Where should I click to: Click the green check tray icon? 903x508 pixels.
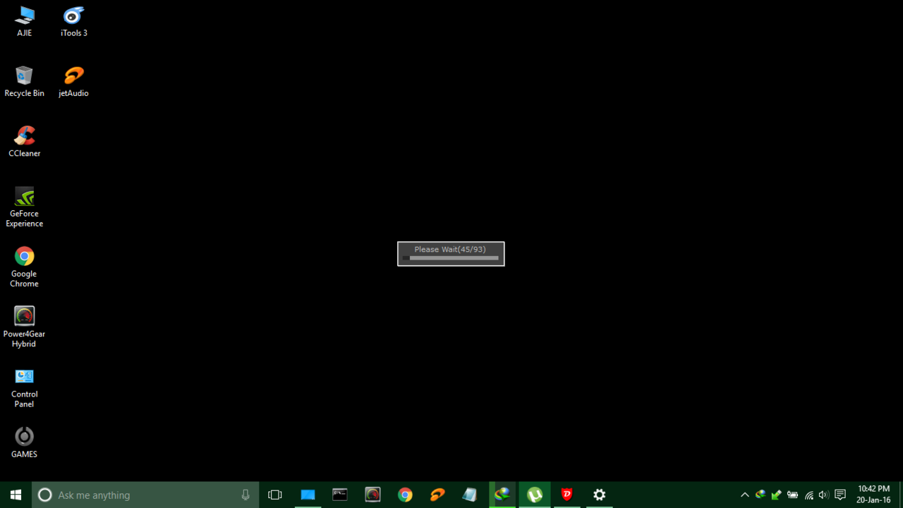(x=776, y=495)
